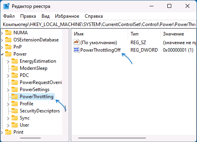Select the ModernSleep tree label
The width and height of the screenshot is (197, 142).
pos(34,68)
